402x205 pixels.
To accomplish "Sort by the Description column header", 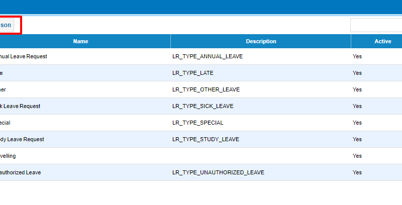I will 261,41.
